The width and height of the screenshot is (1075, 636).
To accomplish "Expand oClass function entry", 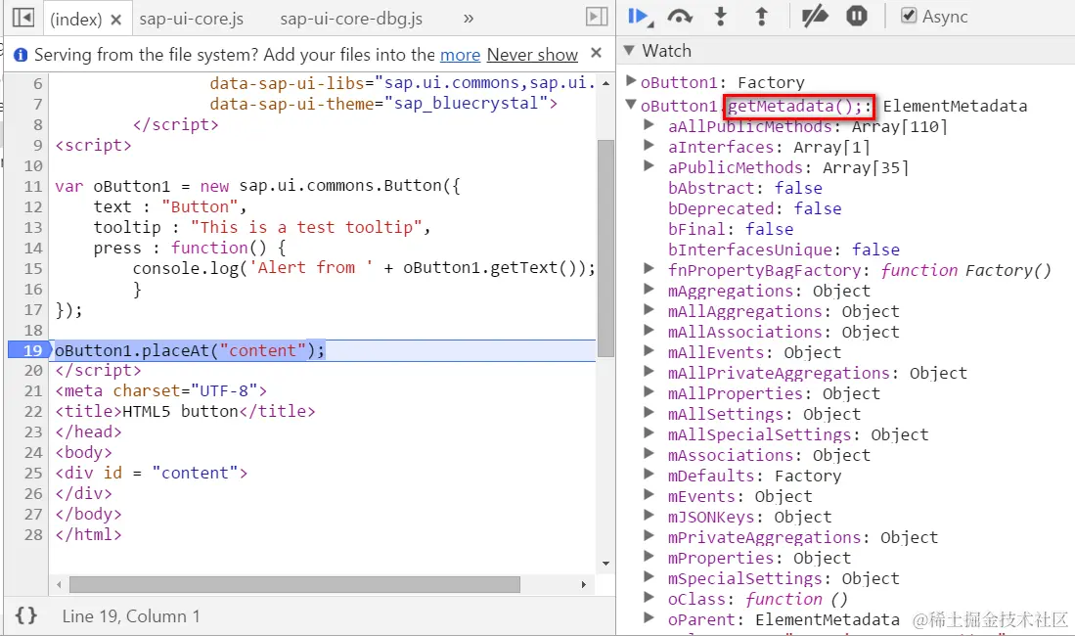I will coord(649,598).
